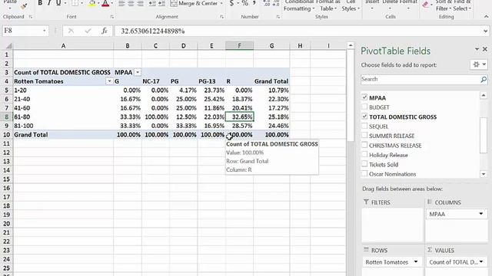Open the Rotten Tomatoes row filter dropdown
Screen dimensions: 492x276
point(109,81)
